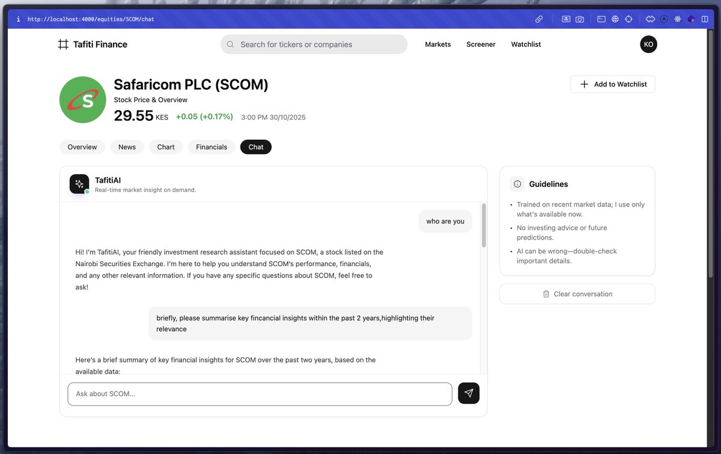Open the React devtools atom icon
The height and width of the screenshot is (454, 721).
[678, 19]
